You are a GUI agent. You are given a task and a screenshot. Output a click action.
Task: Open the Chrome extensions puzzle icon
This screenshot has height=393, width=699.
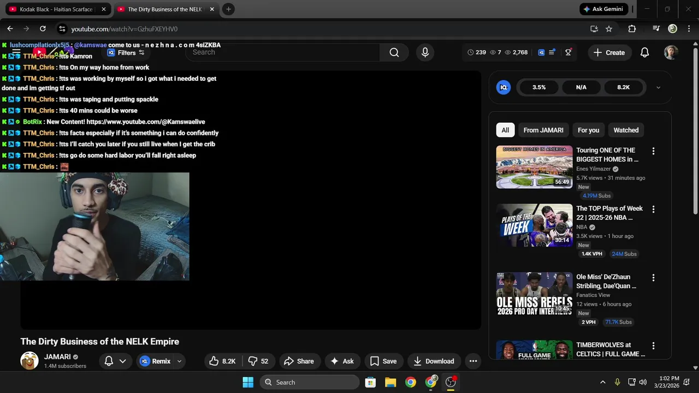coord(632,29)
